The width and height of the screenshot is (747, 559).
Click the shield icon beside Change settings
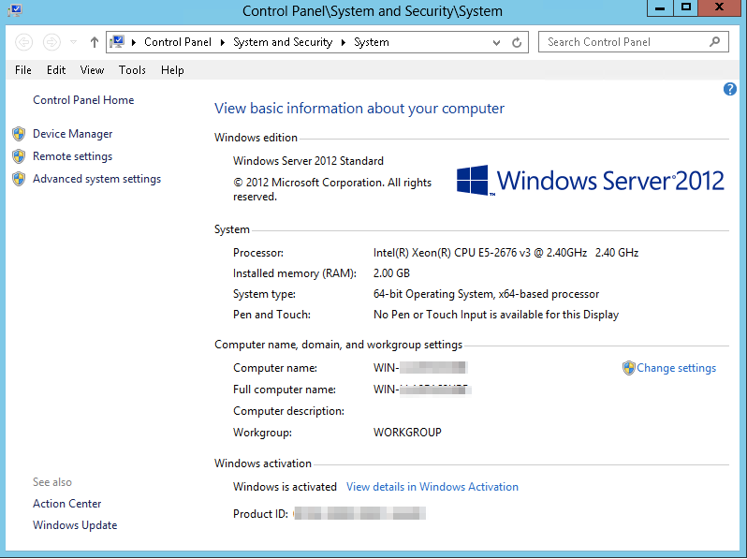pos(629,368)
